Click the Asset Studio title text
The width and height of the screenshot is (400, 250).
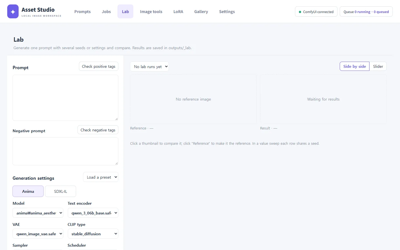38,10
